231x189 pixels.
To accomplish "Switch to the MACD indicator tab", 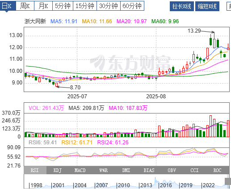I will pyautogui.click(x=80, y=170).
